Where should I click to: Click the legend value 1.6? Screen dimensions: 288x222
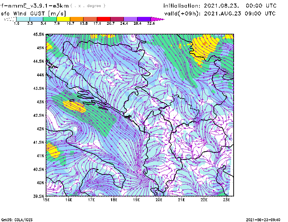(x=17, y=23)
